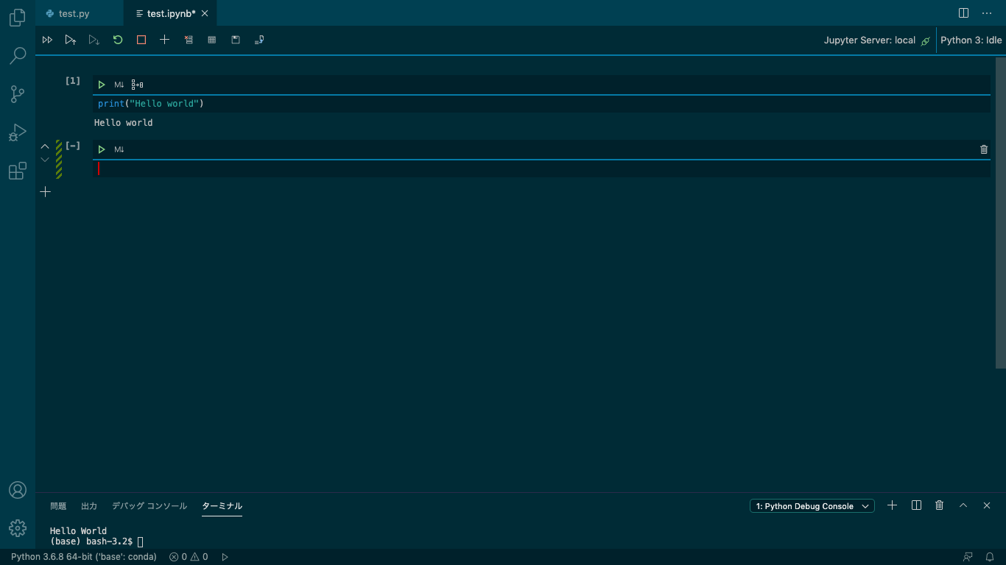Clear all cell outputs

pos(189,40)
